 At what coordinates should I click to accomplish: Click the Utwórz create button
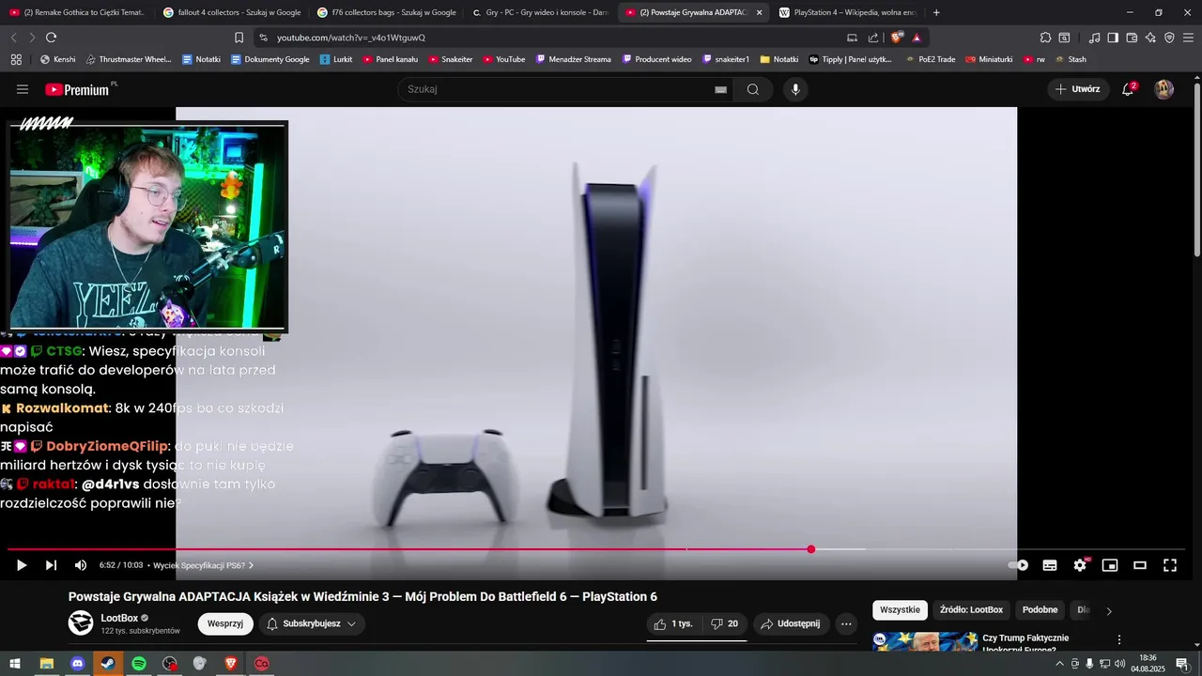[x=1077, y=89]
